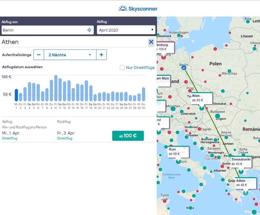This screenshot has width=260, height=215.
Task: Click the Athen destination marker on the map
Action: (246, 193)
